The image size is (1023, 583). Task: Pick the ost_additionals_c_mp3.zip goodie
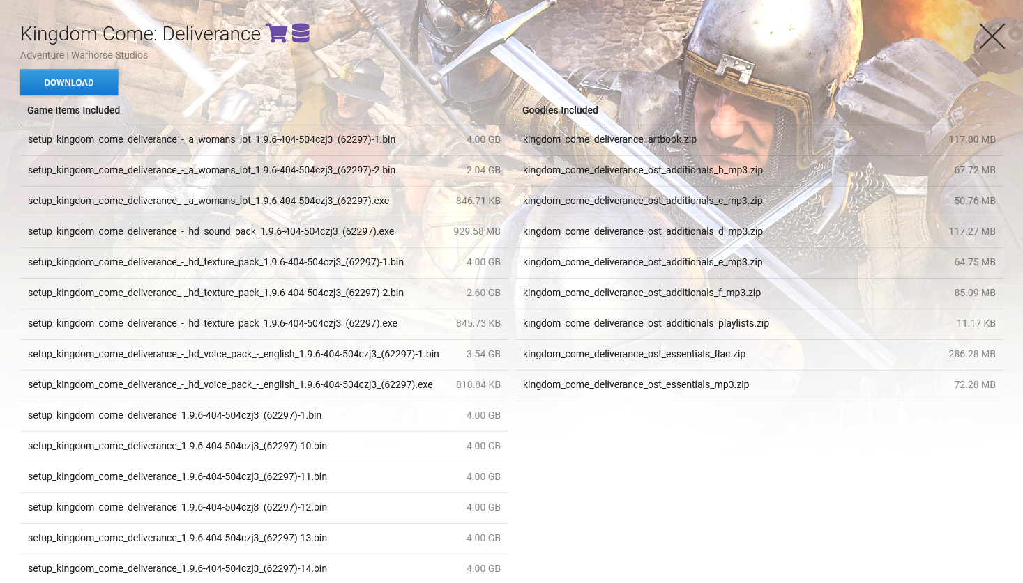click(x=643, y=201)
